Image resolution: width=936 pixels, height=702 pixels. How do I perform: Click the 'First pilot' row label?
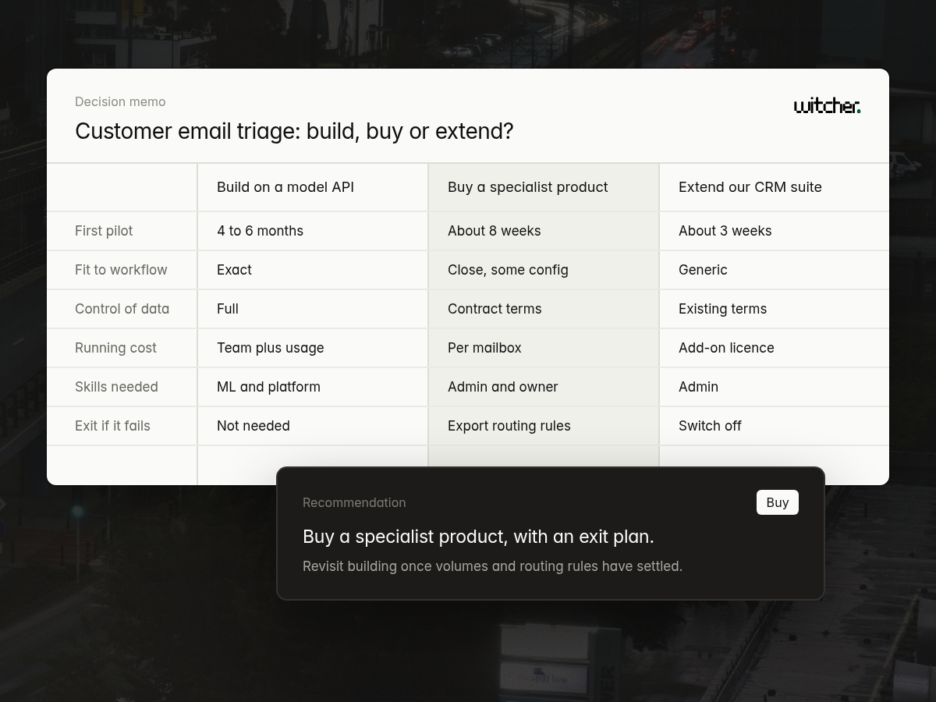coord(104,231)
